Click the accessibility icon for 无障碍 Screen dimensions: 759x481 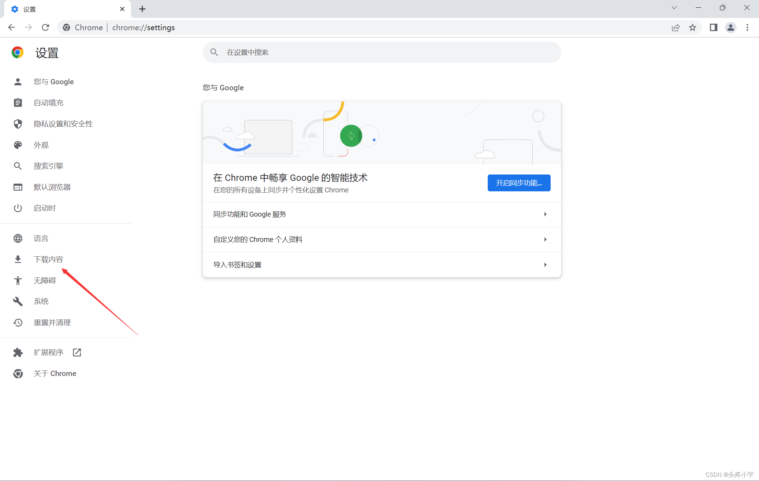(18, 281)
